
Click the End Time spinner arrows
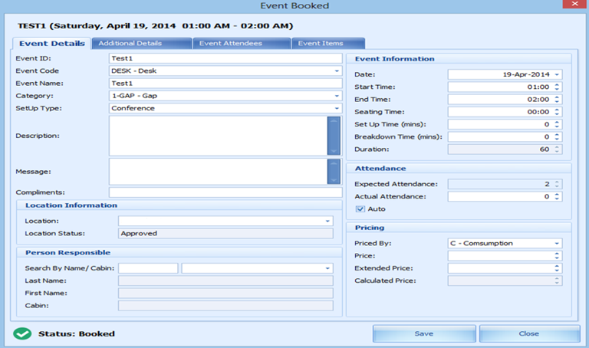[557, 99]
